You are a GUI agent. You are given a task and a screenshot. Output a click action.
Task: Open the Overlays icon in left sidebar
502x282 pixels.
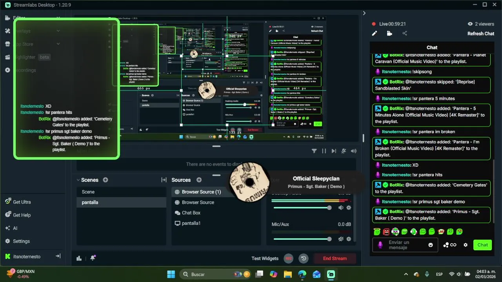(x=7, y=31)
